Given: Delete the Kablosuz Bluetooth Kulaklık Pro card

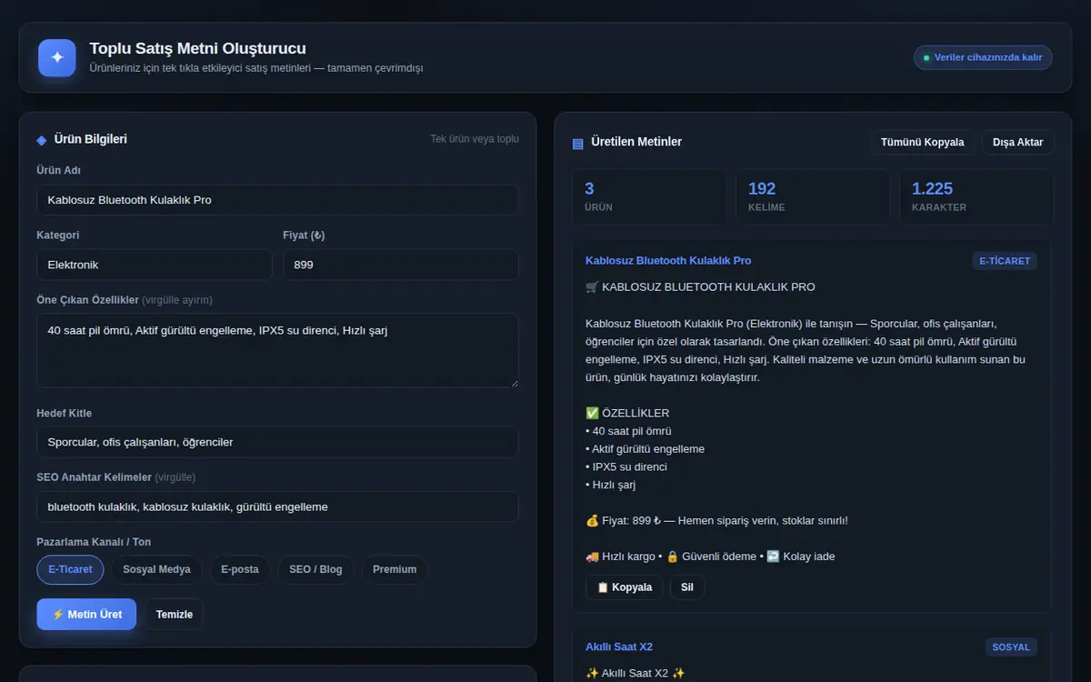Looking at the screenshot, I should [687, 587].
